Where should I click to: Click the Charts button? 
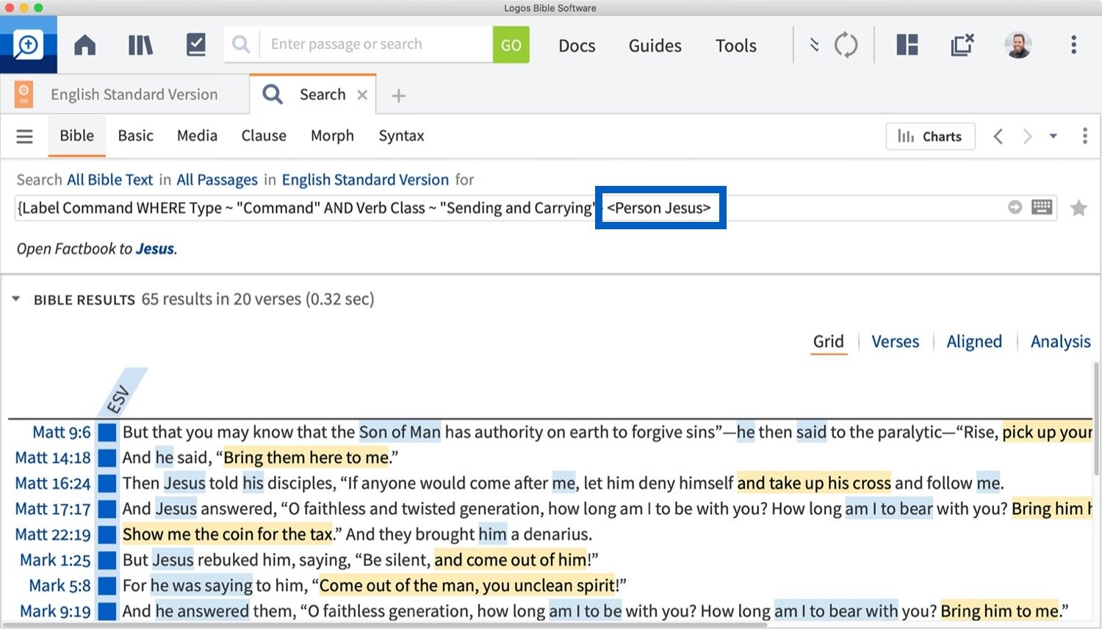pyautogui.click(x=930, y=137)
